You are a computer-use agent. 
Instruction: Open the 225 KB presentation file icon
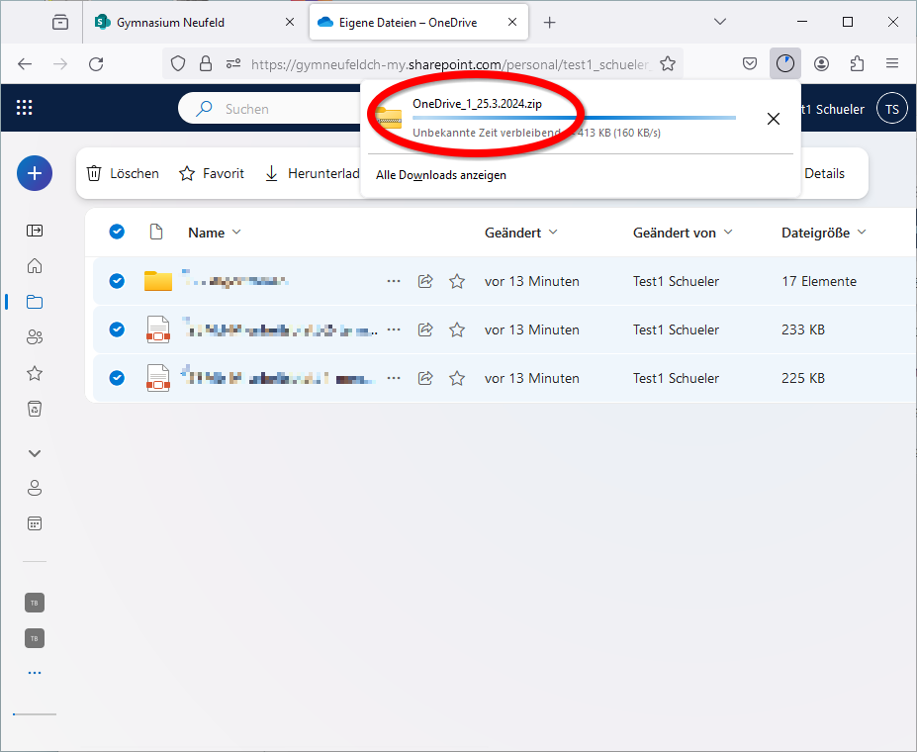pyautogui.click(x=158, y=378)
